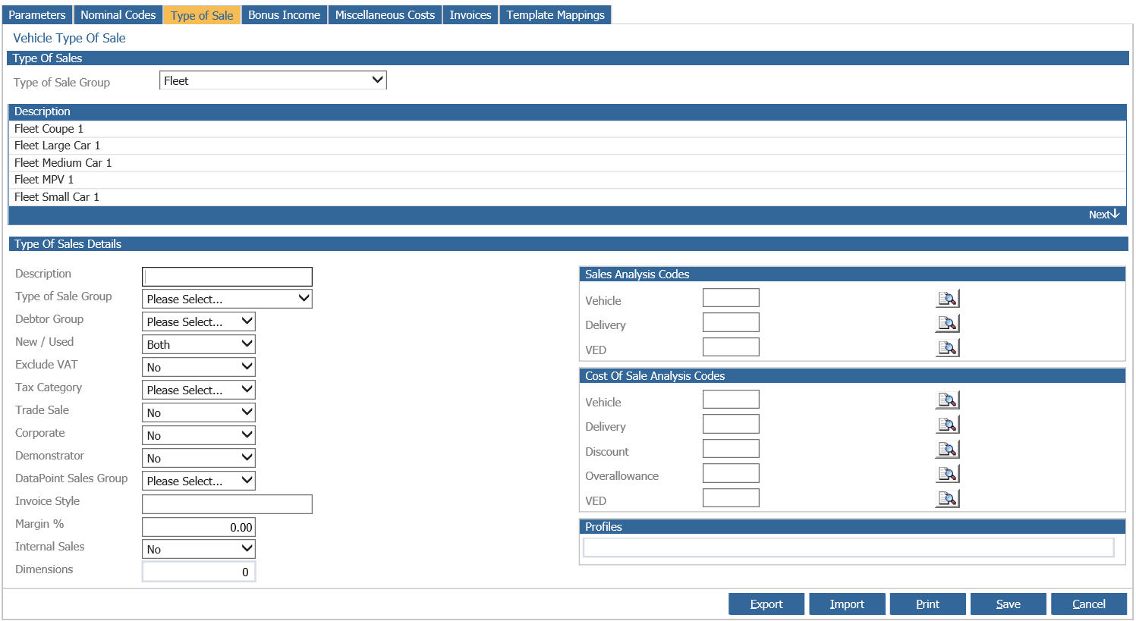Go to Next page of descriptions
The height and width of the screenshot is (621, 1136).
[1104, 215]
